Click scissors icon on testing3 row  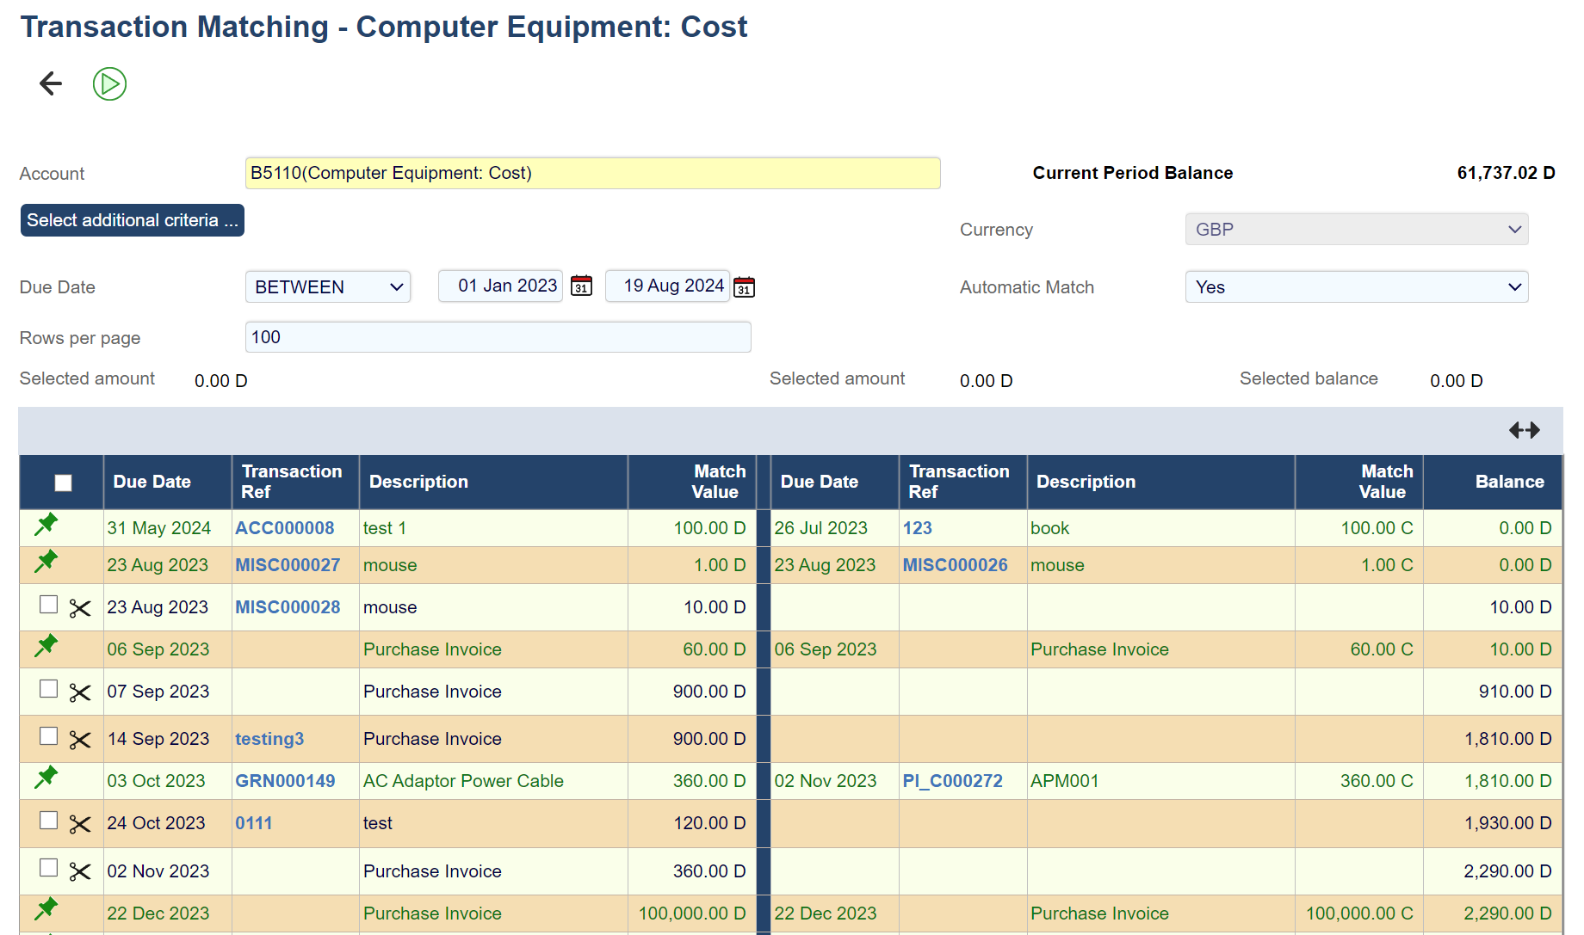[x=80, y=740]
